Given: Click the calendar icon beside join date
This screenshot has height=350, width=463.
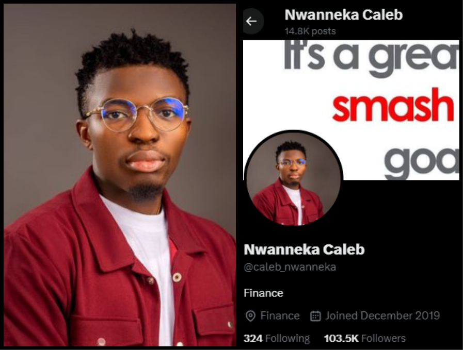Looking at the screenshot, I should pos(315,316).
